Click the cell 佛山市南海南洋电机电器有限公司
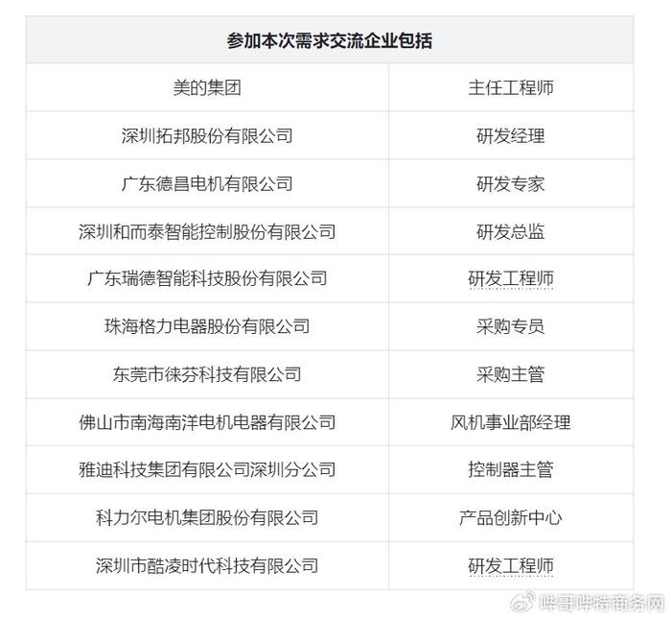The width and height of the screenshot is (671, 619). pos(207,422)
